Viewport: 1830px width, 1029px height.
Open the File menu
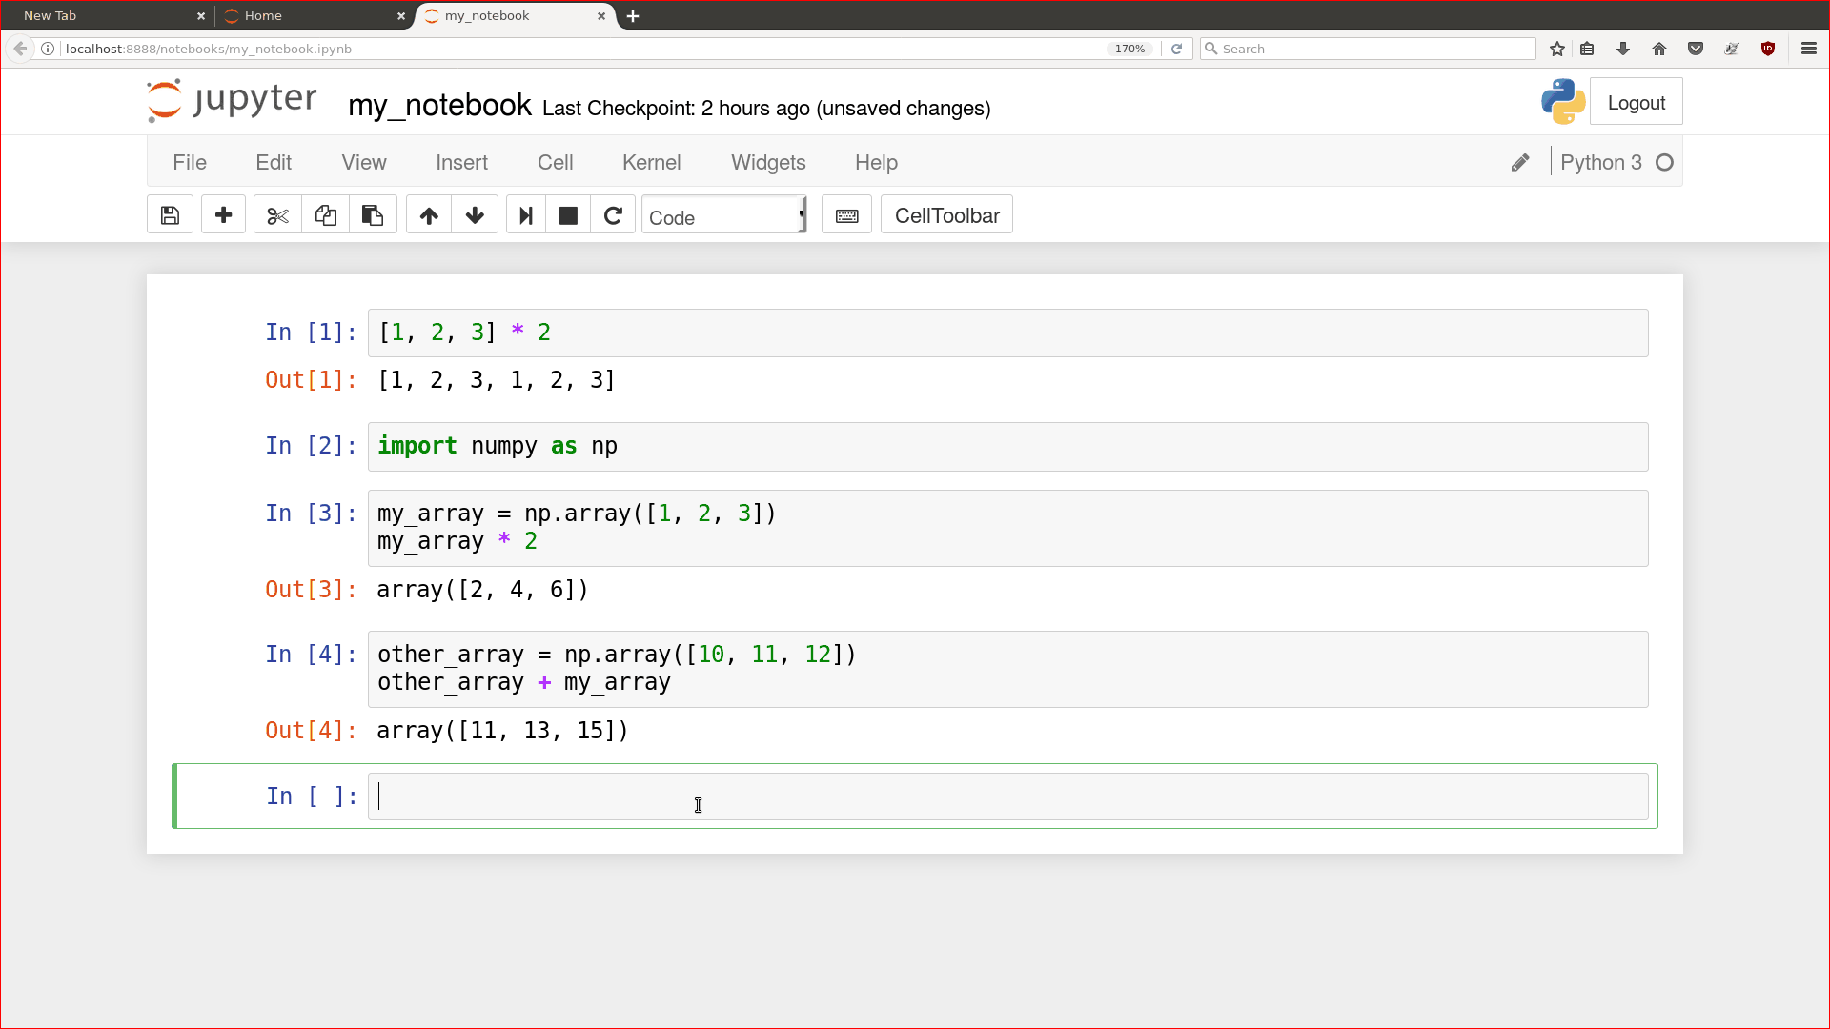[x=190, y=163]
